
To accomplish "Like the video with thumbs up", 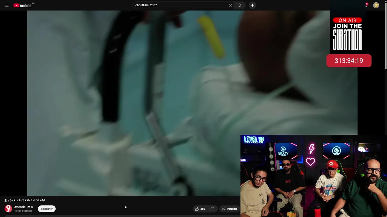I will [200, 209].
